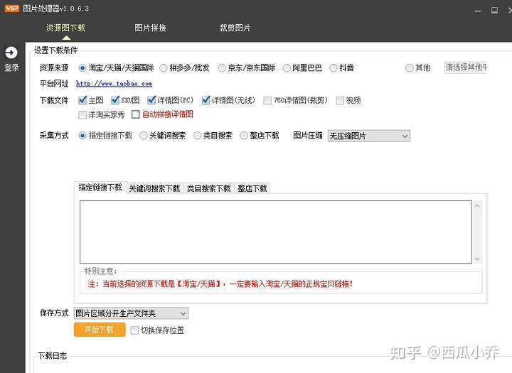Switch to the 裁剪图片 tab
Image resolution: width=512 pixels, height=373 pixels.
point(235,28)
